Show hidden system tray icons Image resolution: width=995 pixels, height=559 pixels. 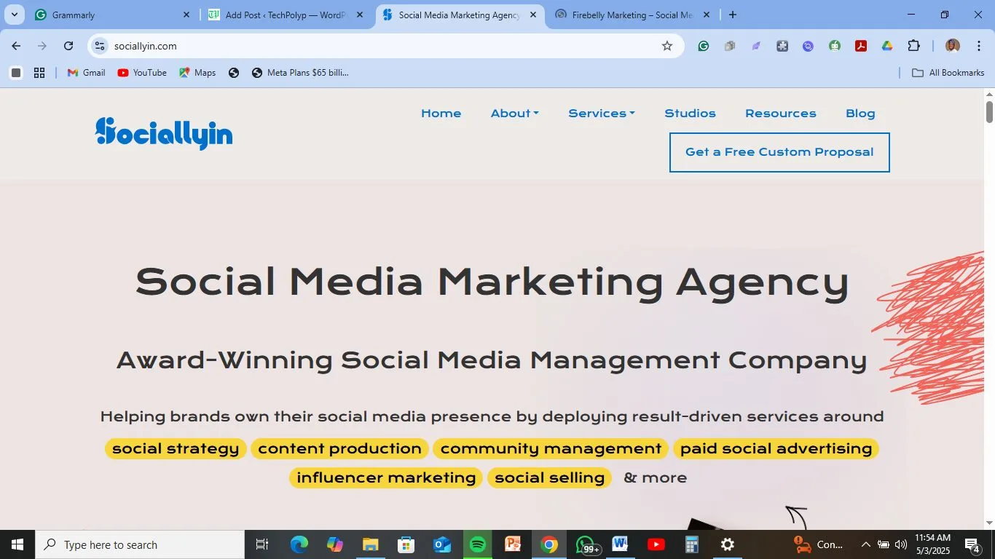point(865,544)
